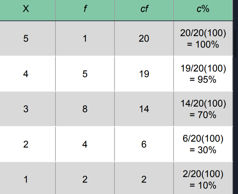The width and height of the screenshot is (238, 194).
Task: Select the 19/20(100) = 95% cell
Action: 203,74
